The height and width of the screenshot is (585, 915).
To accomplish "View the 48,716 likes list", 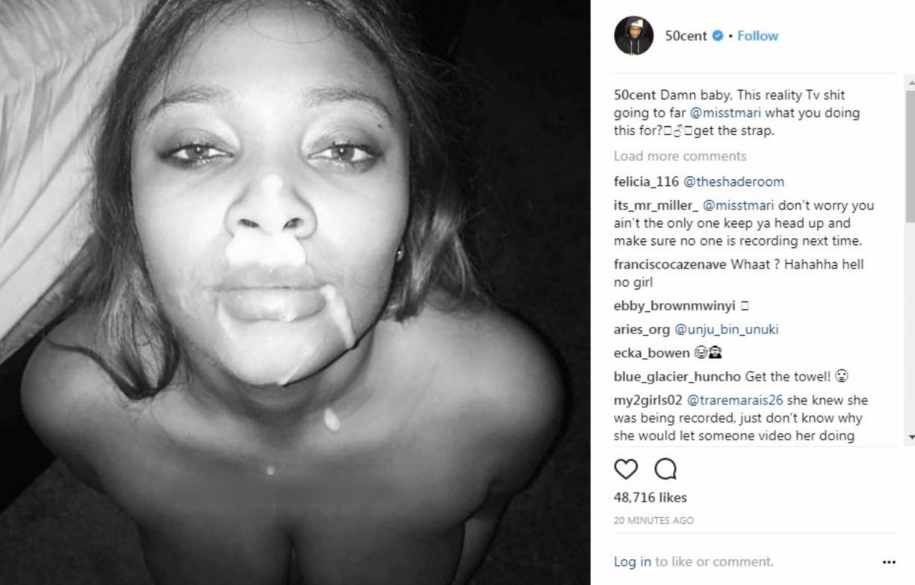I will coord(650,498).
